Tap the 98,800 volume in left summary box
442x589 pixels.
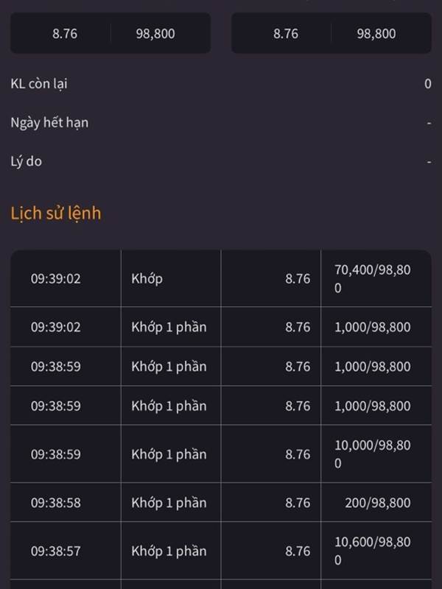155,34
